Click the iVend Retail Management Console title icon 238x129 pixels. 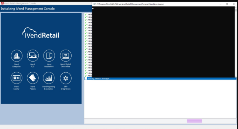tap(2, 3)
